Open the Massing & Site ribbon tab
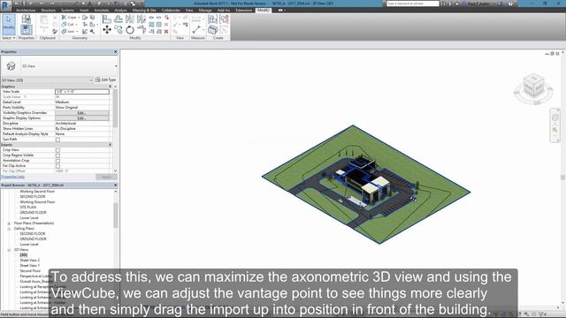This screenshot has width=566, height=318. (144, 10)
